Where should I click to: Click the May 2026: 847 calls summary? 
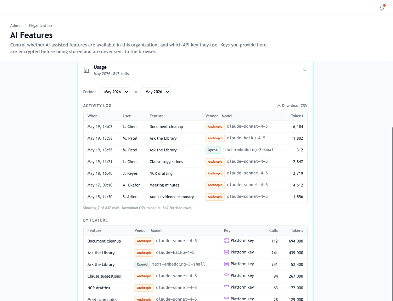[x=111, y=74]
